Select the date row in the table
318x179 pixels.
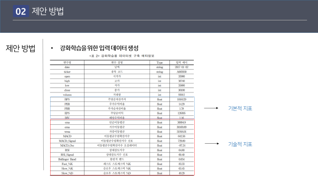click(x=122, y=67)
